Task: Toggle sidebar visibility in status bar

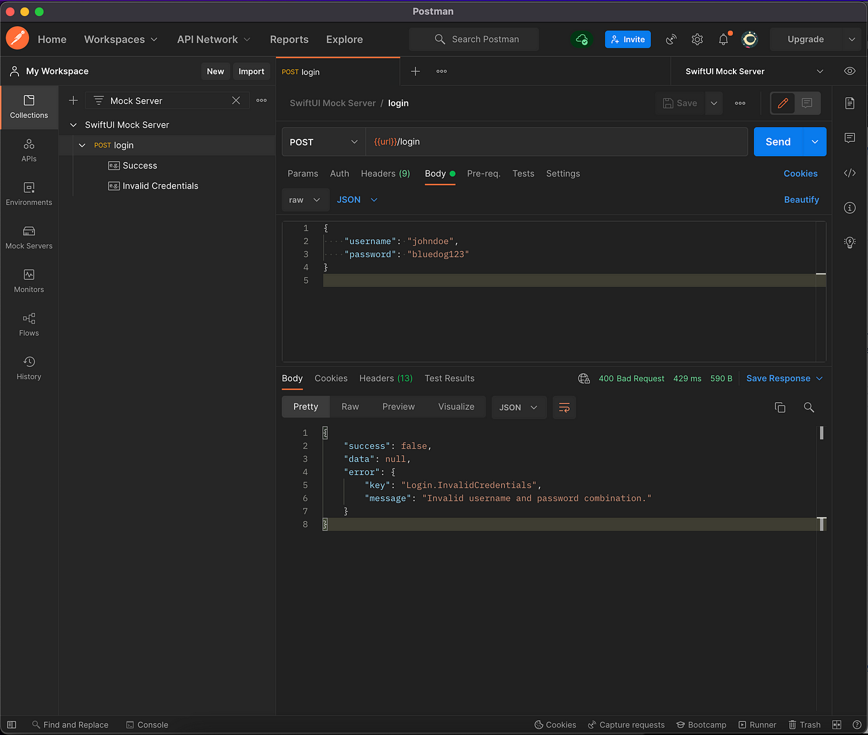Action: point(11,724)
